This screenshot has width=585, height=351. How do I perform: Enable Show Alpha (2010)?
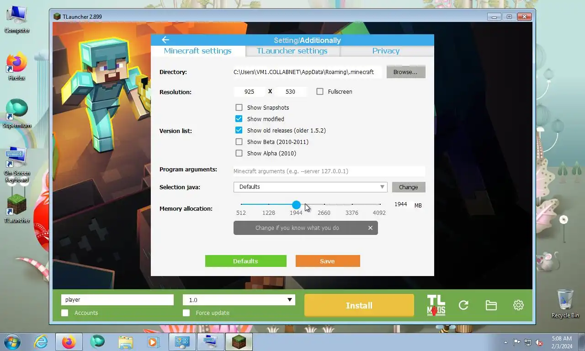(239, 153)
